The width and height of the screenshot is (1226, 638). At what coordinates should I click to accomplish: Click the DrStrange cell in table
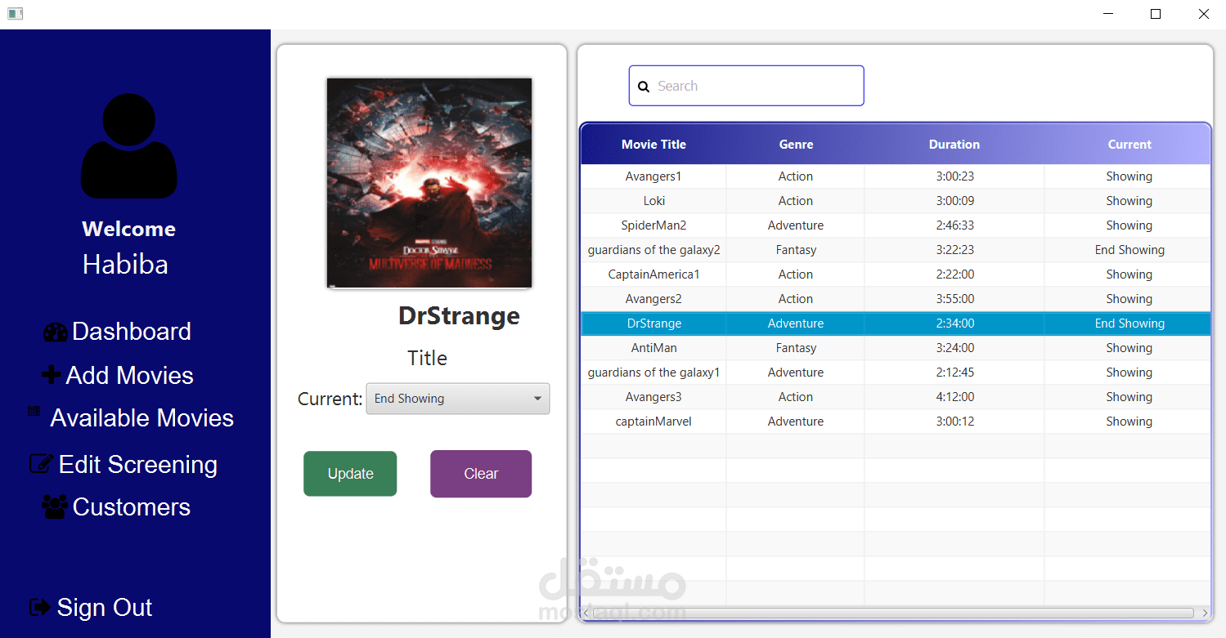coord(653,323)
